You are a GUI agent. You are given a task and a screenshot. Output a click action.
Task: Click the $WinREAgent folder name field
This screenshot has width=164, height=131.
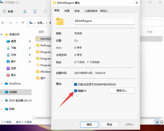[105, 22]
